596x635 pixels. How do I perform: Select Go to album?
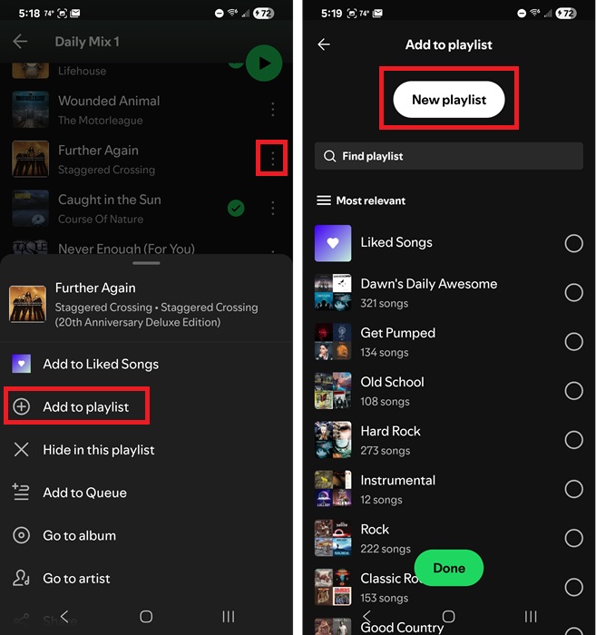pyautogui.click(x=146, y=536)
